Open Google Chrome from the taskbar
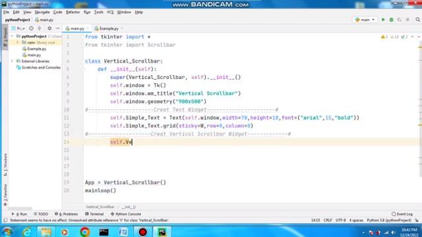Screen dimensions: 422x237 pos(84,232)
